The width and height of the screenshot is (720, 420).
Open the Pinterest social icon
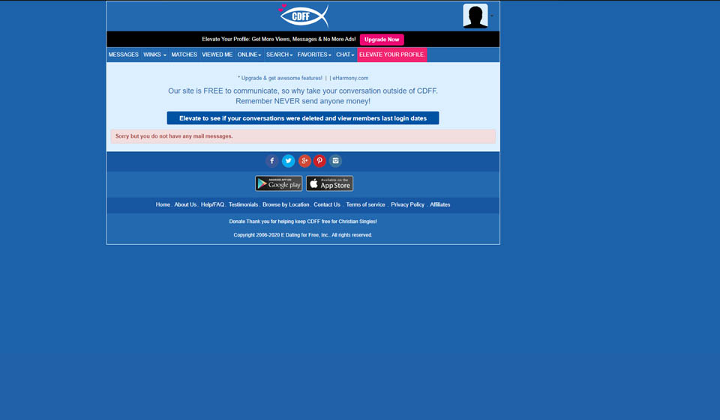(x=319, y=161)
